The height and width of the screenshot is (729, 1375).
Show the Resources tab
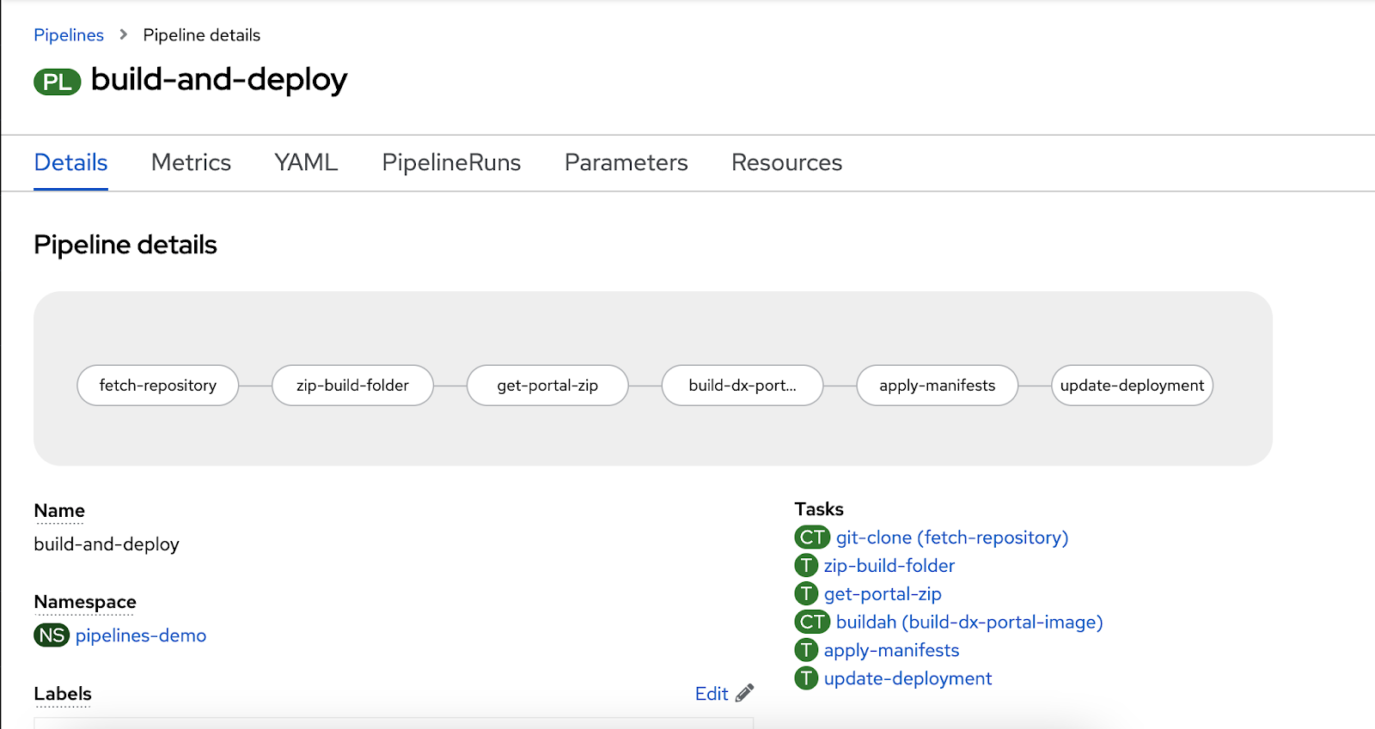click(786, 162)
